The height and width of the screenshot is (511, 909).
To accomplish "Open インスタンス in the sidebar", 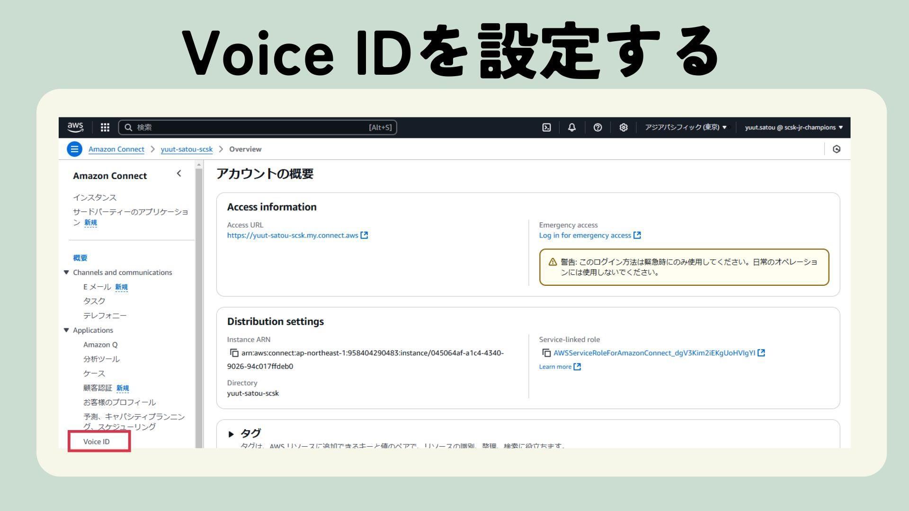I will click(95, 198).
